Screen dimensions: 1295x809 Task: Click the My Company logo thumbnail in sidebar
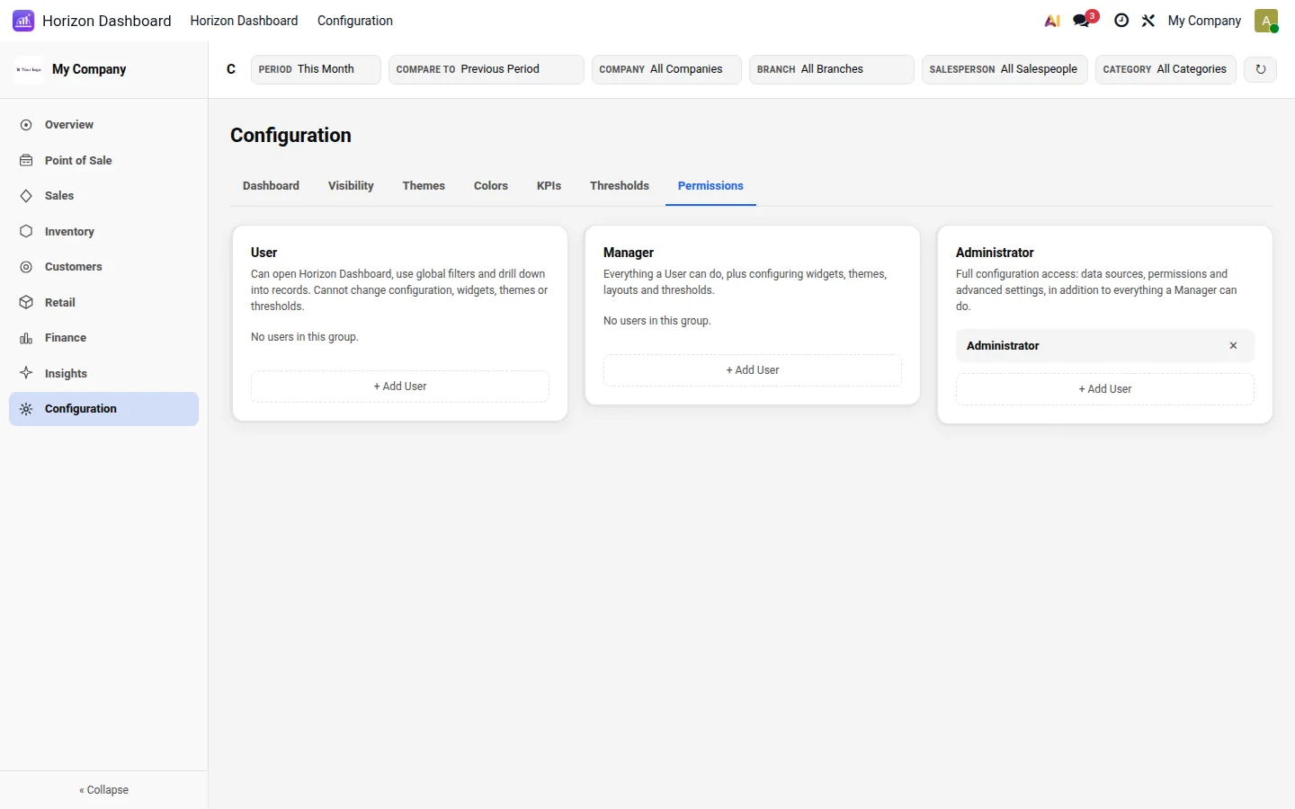pyautogui.click(x=29, y=69)
